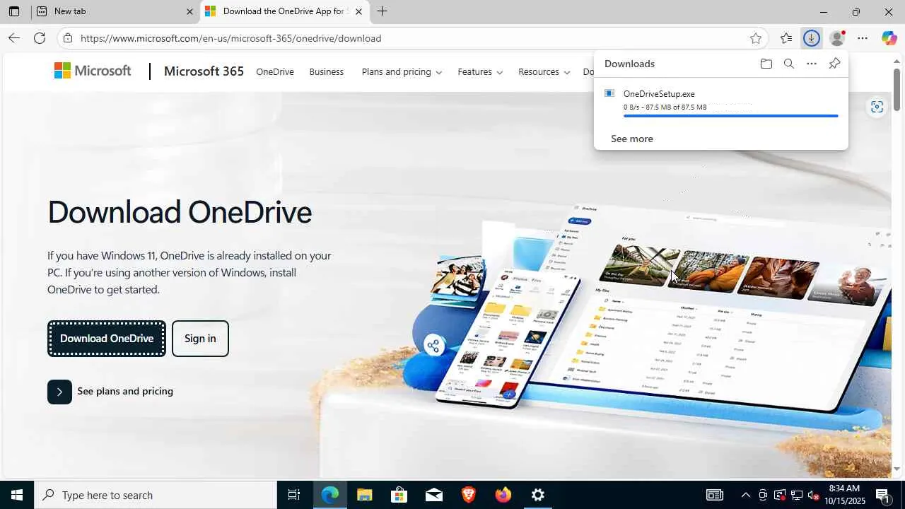This screenshot has width=905, height=509.
Task: Expand the Resources dropdown
Action: tap(544, 71)
